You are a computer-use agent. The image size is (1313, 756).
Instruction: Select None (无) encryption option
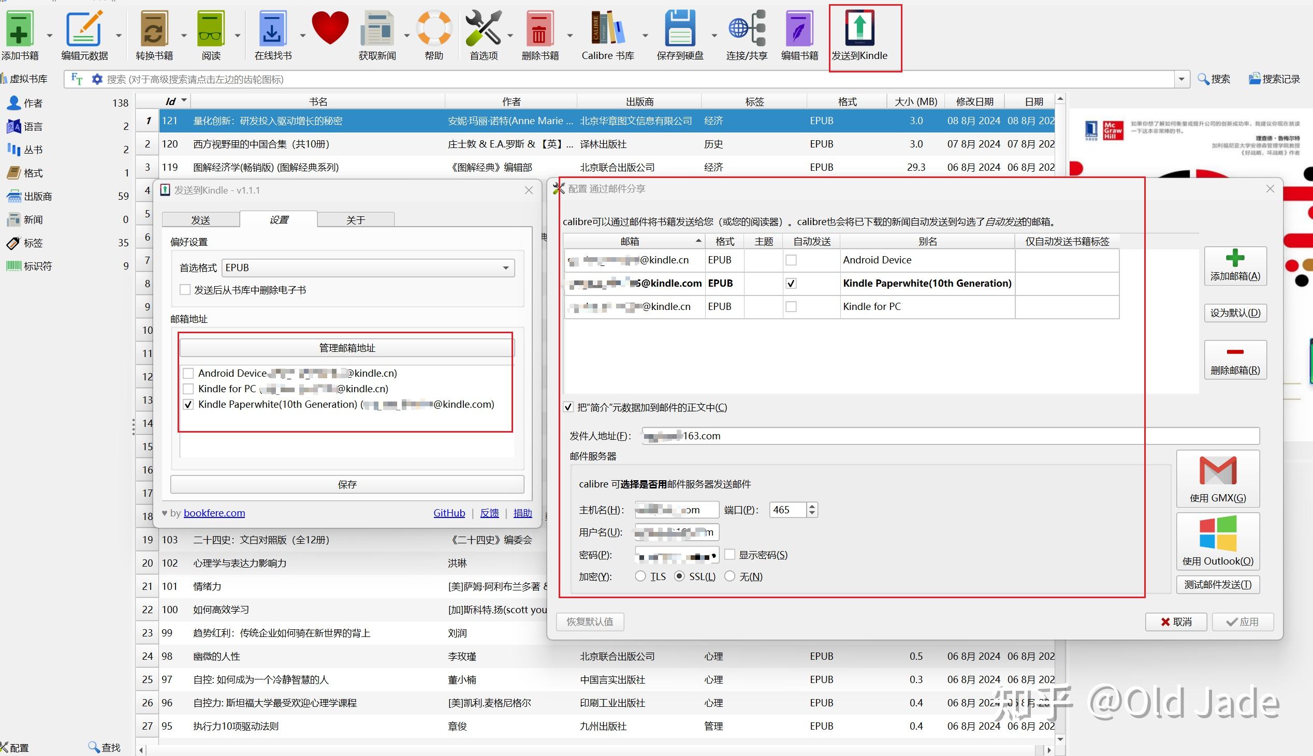[730, 576]
